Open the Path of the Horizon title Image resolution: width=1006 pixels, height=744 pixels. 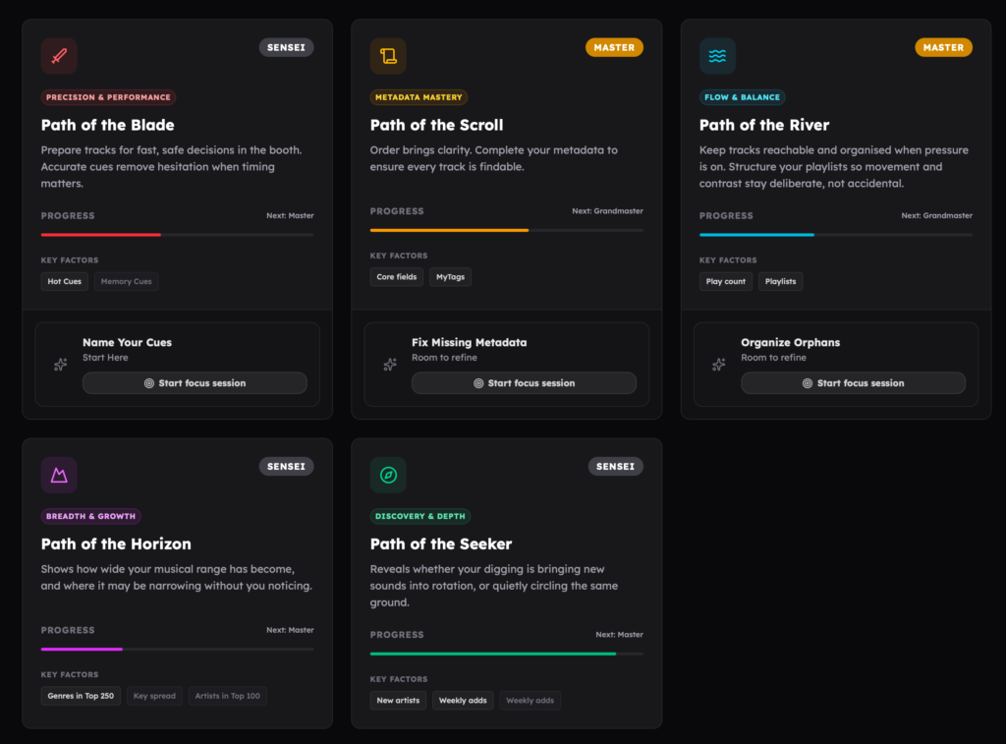[x=116, y=544]
